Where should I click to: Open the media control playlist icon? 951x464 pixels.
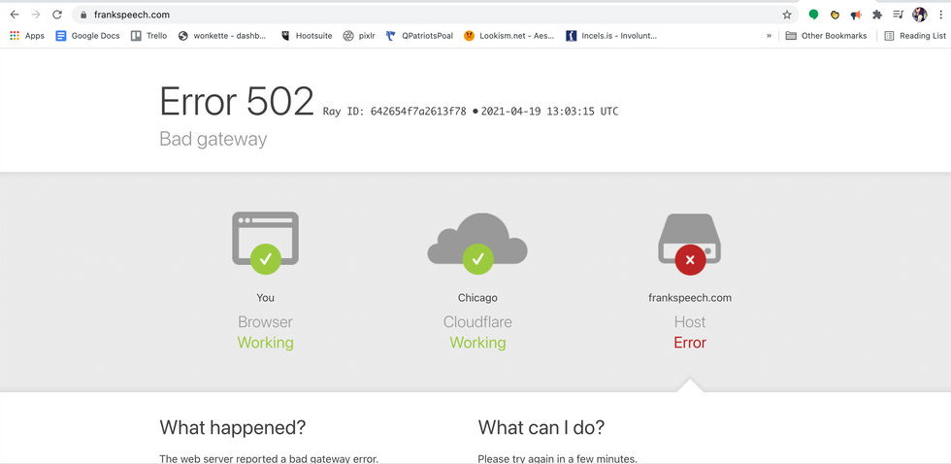(899, 15)
